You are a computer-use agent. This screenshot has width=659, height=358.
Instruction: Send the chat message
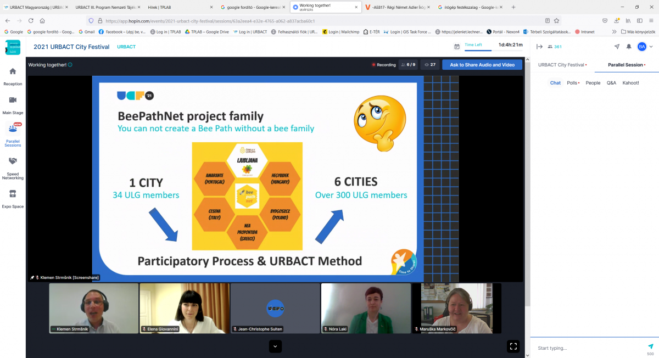point(651,346)
